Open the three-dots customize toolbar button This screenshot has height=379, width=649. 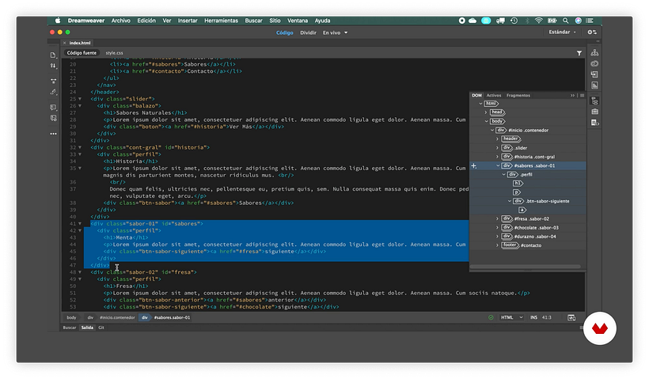(53, 134)
